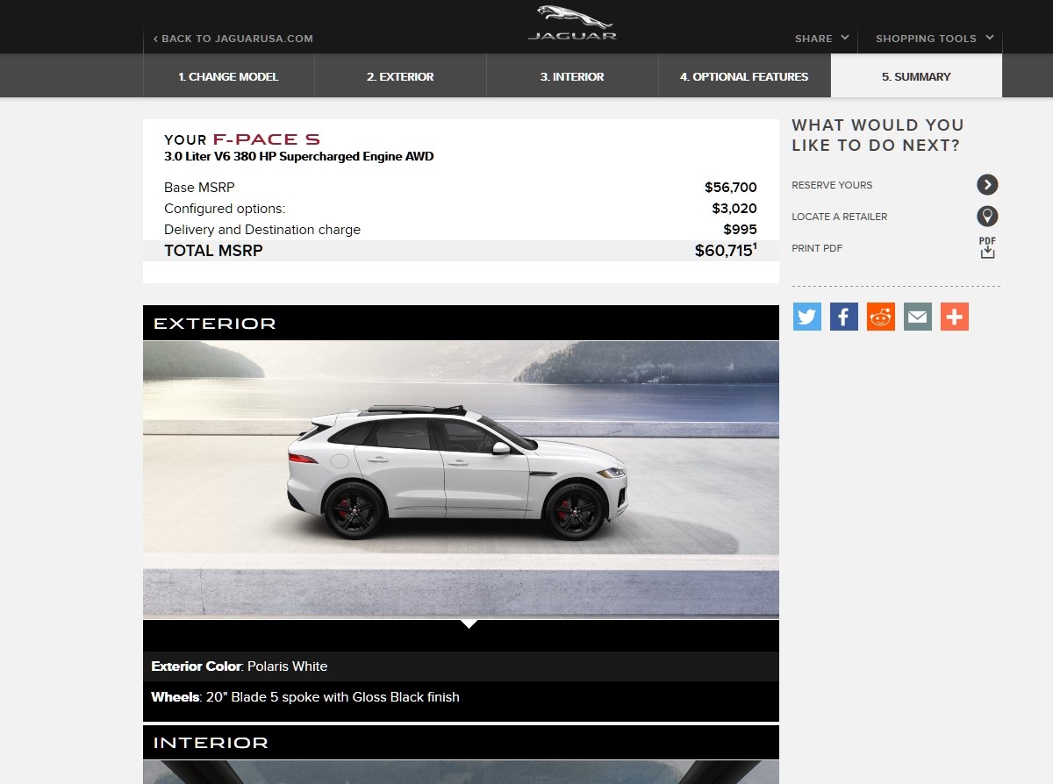Click the 3.0 Liter V6 engine description

click(299, 157)
